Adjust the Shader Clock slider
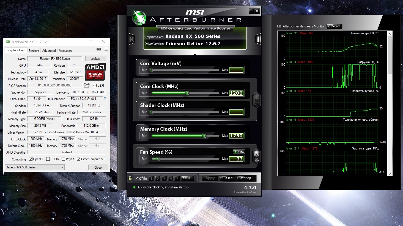This screenshot has width=403, height=226. pos(185,112)
